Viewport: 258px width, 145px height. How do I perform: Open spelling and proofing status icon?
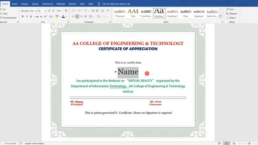(21, 143)
